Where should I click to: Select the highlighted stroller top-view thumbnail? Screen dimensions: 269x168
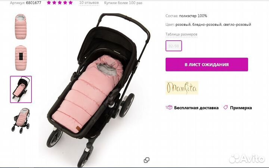[21, 90]
